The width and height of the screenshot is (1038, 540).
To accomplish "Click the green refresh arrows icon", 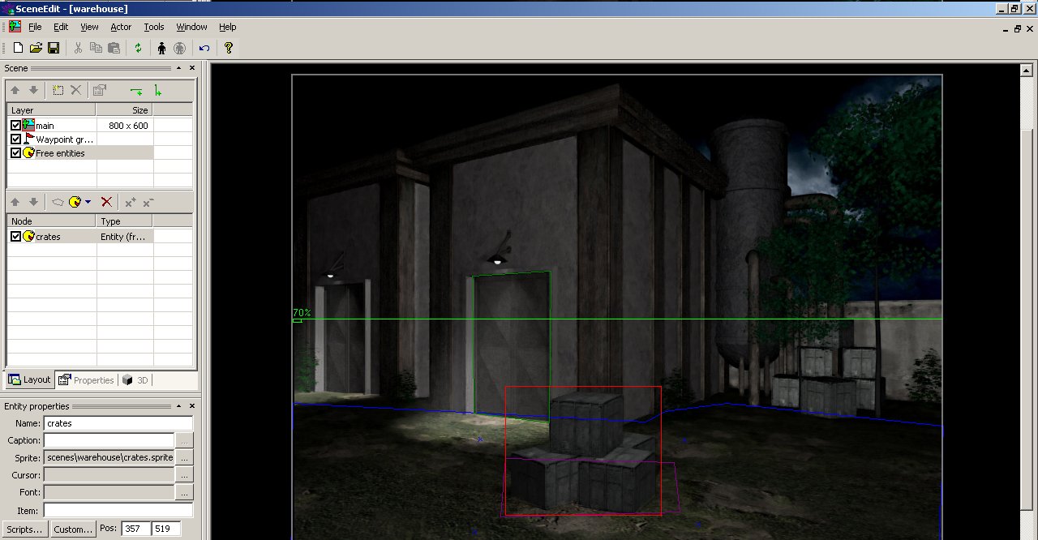I will [138, 48].
